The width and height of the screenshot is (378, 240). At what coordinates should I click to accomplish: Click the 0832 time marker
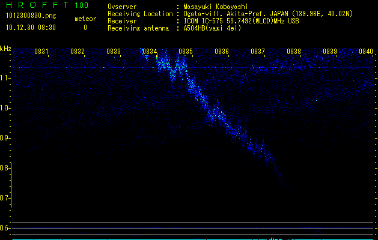(78, 51)
